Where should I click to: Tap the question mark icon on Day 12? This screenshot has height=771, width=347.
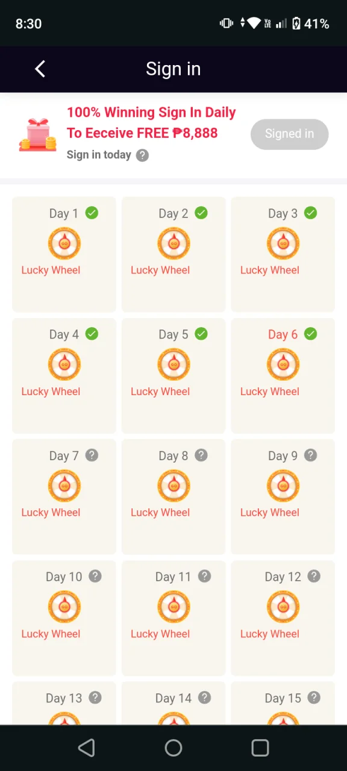[314, 576]
